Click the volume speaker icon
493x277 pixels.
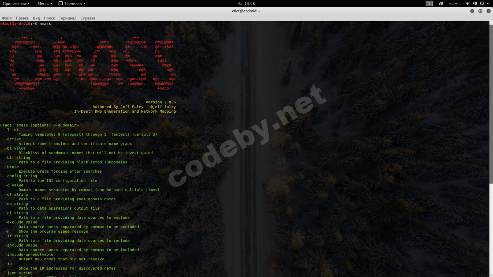tap(475, 3)
